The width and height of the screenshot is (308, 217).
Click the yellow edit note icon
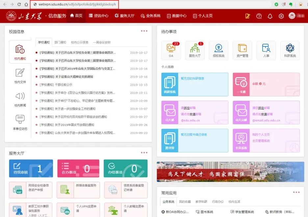point(248,16)
